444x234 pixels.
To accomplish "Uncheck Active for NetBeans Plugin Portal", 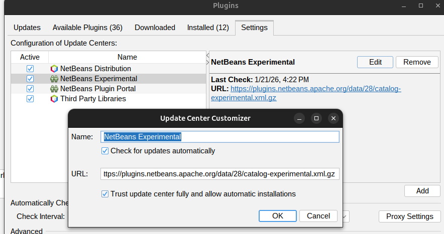I will [30, 89].
